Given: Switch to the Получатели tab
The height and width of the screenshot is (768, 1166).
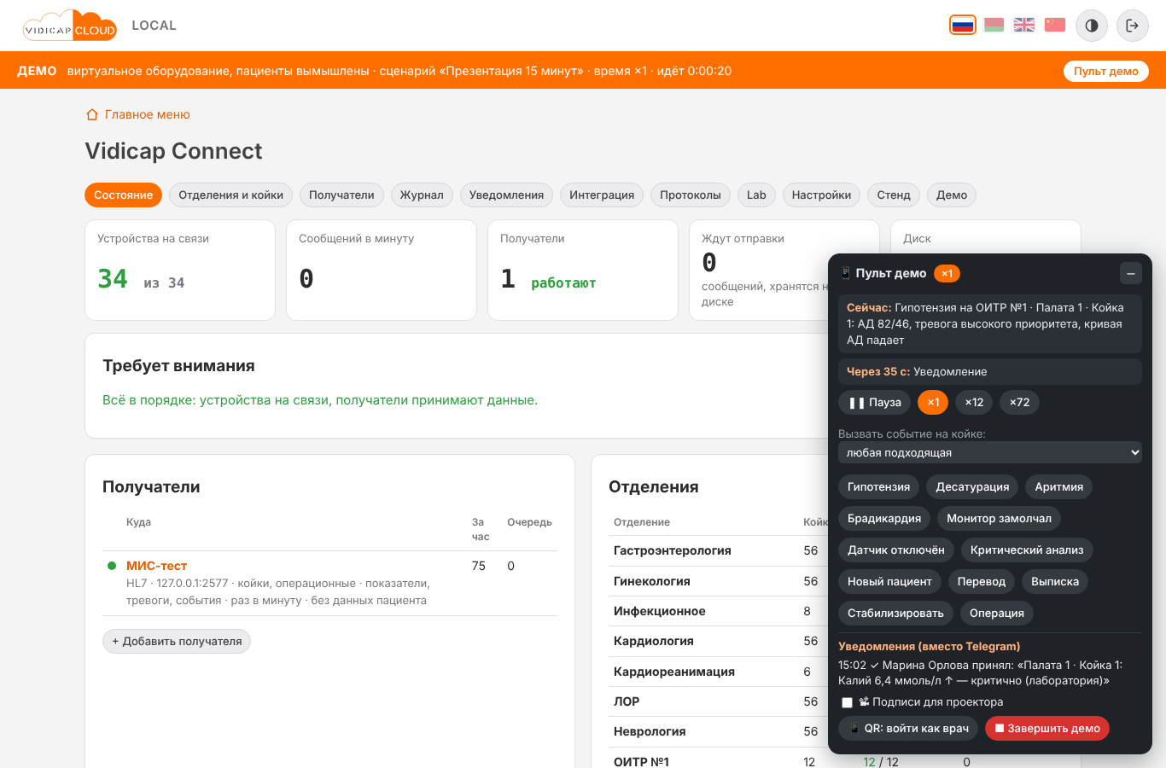Looking at the screenshot, I should [x=341, y=195].
